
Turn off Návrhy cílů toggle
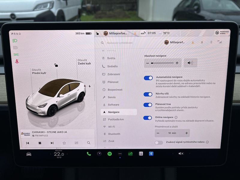point(148,94)
